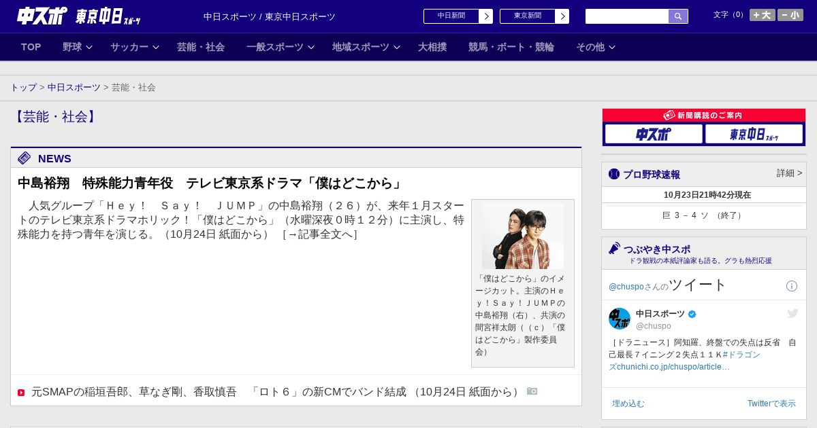Image resolution: width=817 pixels, height=428 pixels.
Task: Click Twitterで表示 link
Action: pyautogui.click(x=771, y=404)
